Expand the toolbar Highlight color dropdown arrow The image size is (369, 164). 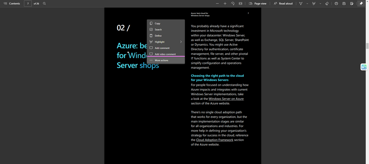(320, 4)
